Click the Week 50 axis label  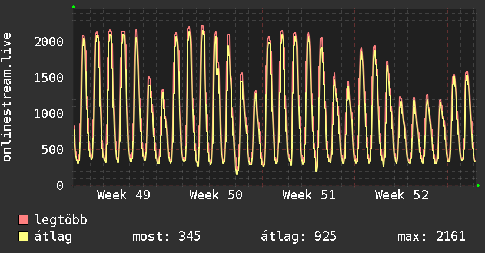(x=216, y=195)
